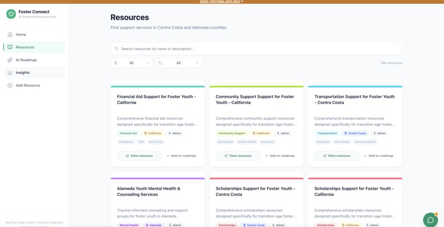Click the Insights bar chart icon
The width and height of the screenshot is (444, 227).
(x=10, y=73)
